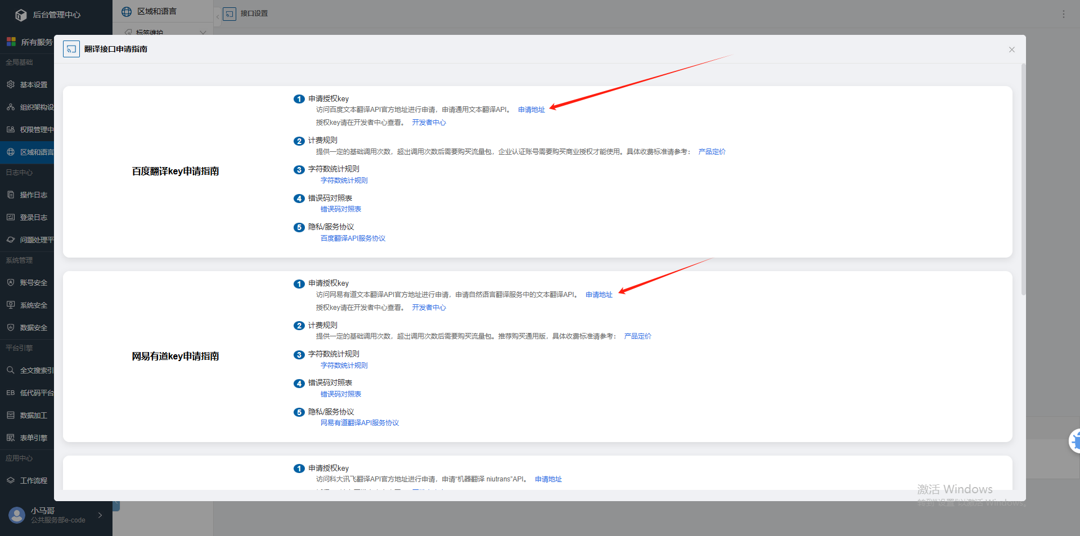Click the blue floating assistant button at right edge
The image size is (1080, 536).
tap(1075, 441)
